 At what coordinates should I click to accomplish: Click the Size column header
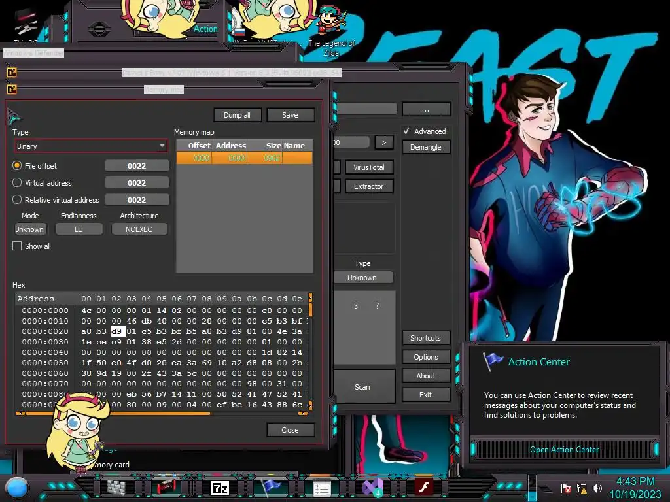point(264,146)
